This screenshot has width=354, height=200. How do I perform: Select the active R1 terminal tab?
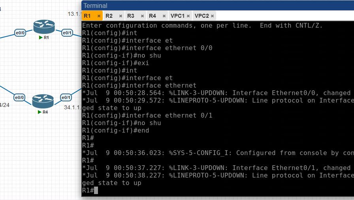coord(88,16)
